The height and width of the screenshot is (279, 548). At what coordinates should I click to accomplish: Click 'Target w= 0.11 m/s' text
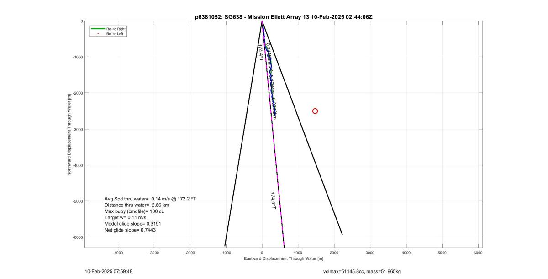click(126, 218)
